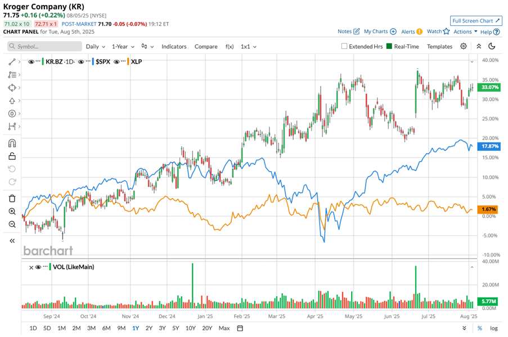Open the Fibonacci lines tool

pos(12,75)
